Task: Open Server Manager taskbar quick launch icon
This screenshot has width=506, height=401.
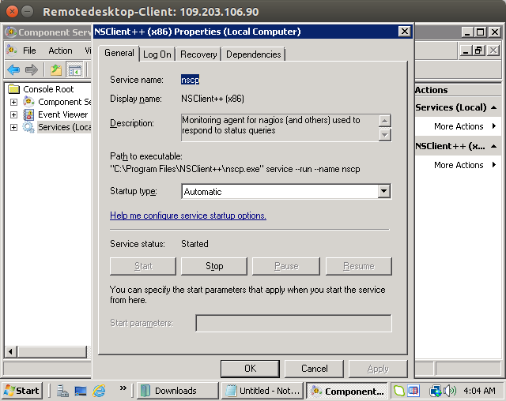Action: 62,391
